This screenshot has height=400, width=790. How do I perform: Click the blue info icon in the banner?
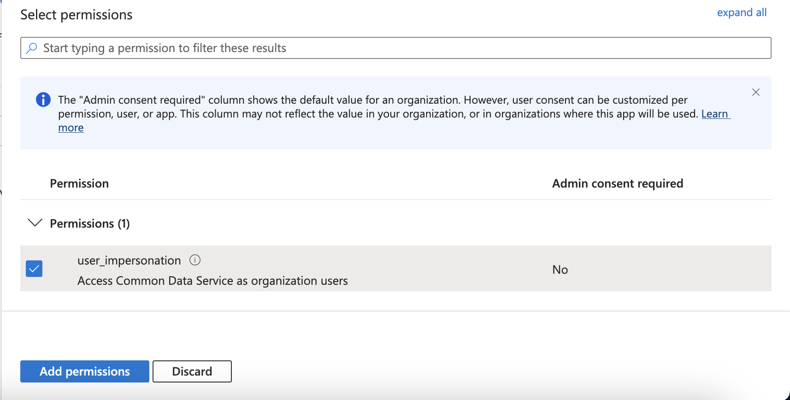pyautogui.click(x=43, y=100)
